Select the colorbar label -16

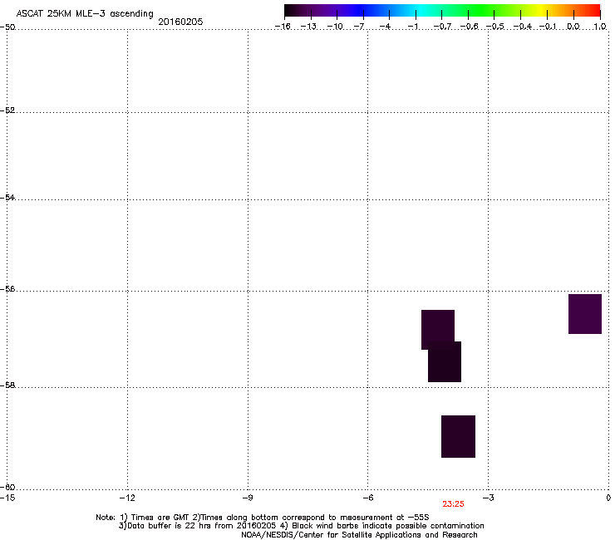(283, 27)
